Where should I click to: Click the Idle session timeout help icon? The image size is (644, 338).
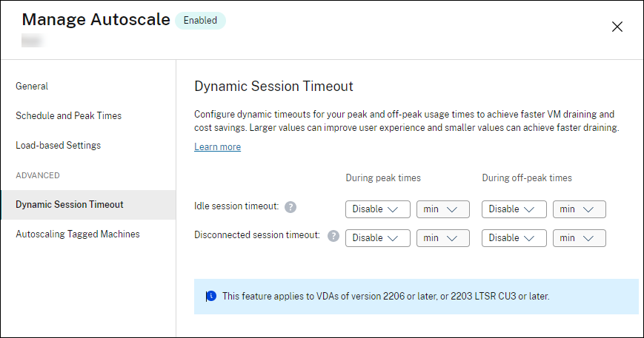tap(291, 208)
